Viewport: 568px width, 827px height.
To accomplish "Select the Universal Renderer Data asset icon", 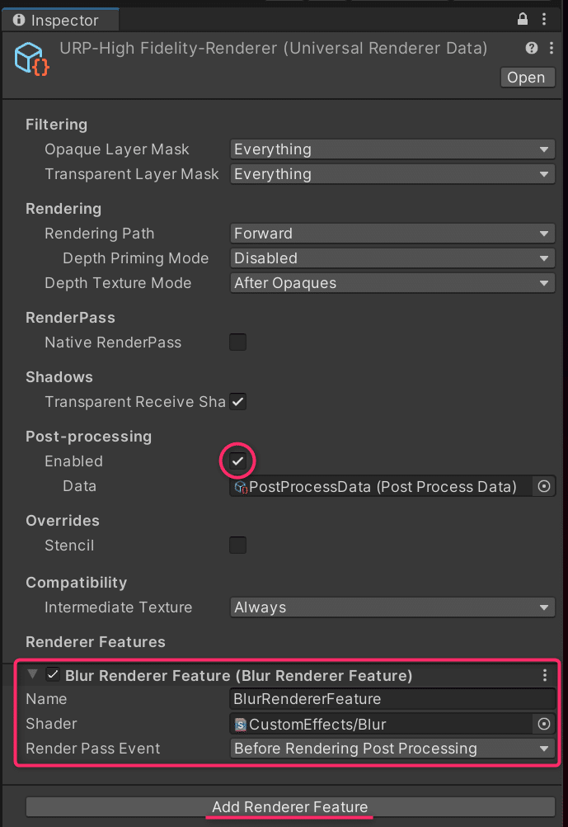I will (x=30, y=59).
